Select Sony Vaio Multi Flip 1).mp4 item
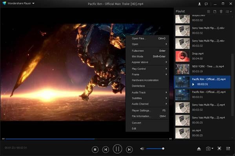 tap(202, 107)
